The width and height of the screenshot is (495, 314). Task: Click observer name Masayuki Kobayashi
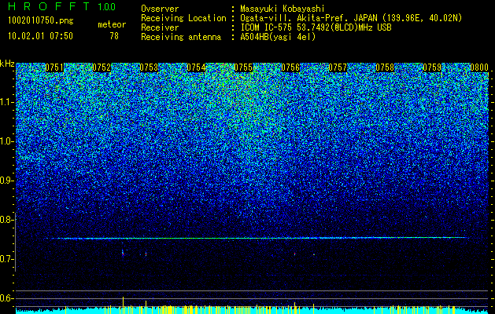(x=283, y=9)
